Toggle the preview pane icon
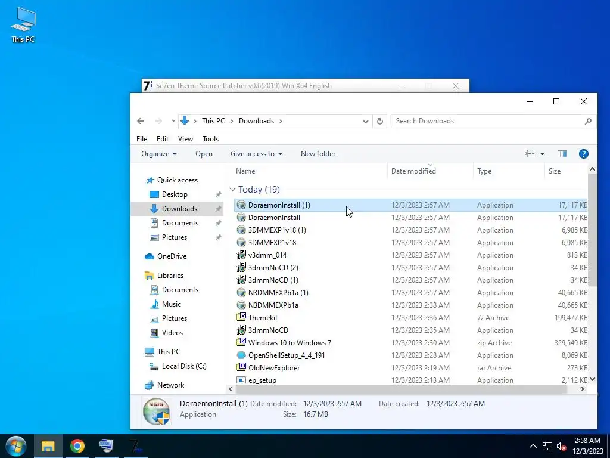This screenshot has height=458, width=610. pyautogui.click(x=562, y=154)
